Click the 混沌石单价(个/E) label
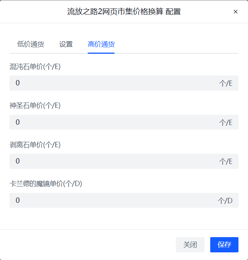Viewport: 248px width, 260px height. click(x=35, y=67)
